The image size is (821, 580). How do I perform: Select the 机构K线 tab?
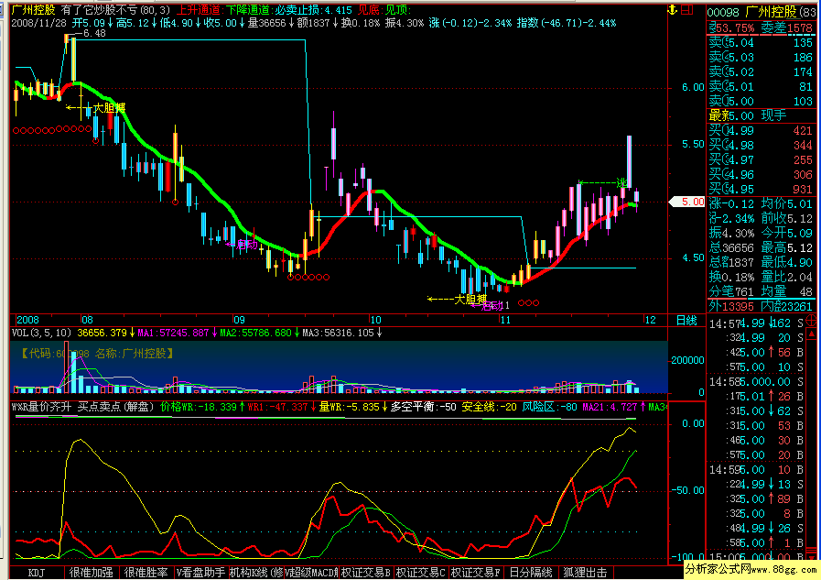pos(256,573)
